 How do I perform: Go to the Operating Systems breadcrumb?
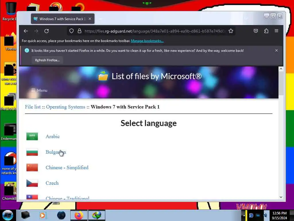coord(66,107)
